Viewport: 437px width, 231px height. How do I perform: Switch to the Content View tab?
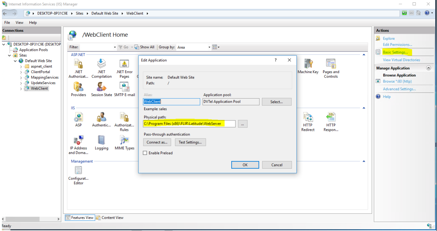(110, 218)
